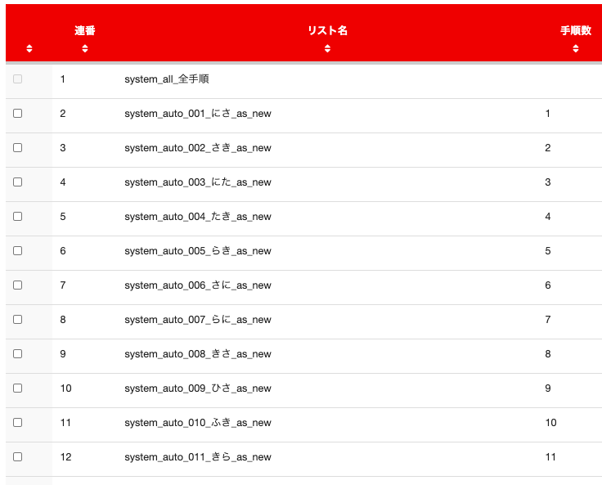Choose system_auto_007_らに_as_new list name
The image size is (602, 485).
point(198,320)
